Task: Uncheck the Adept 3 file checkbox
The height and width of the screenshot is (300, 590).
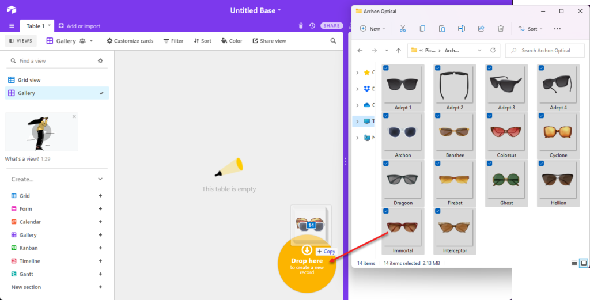Action: click(490, 68)
